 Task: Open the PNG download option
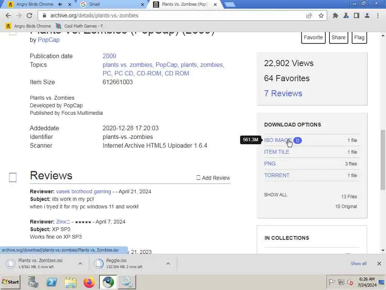(270, 164)
